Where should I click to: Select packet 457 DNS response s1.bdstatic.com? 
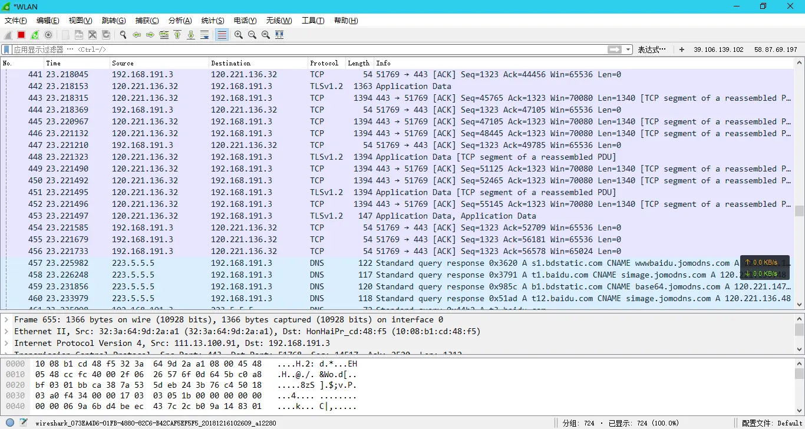(x=397, y=263)
